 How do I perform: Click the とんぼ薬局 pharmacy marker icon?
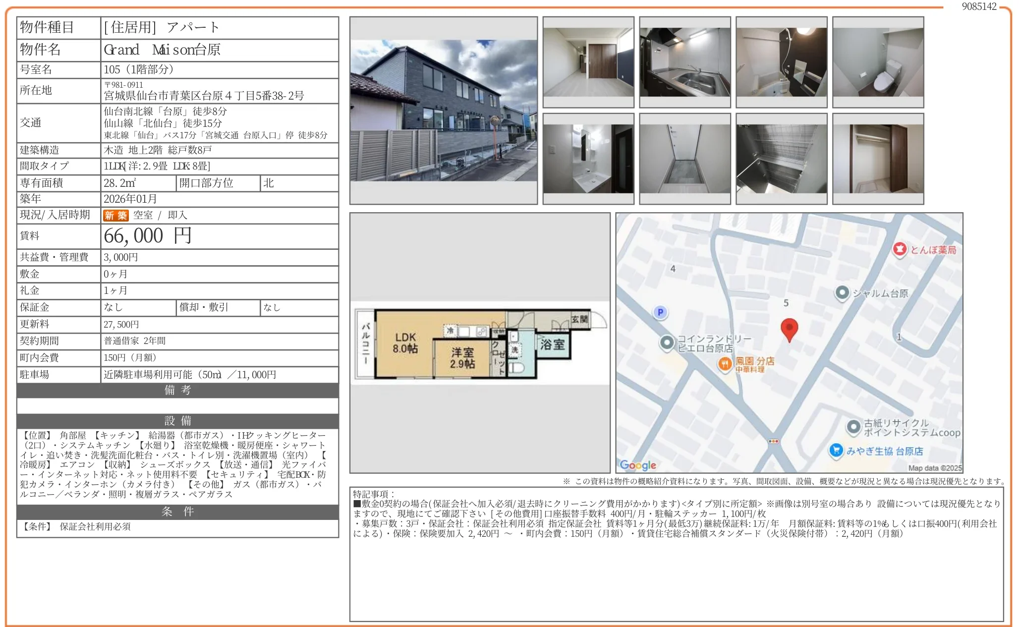point(900,249)
